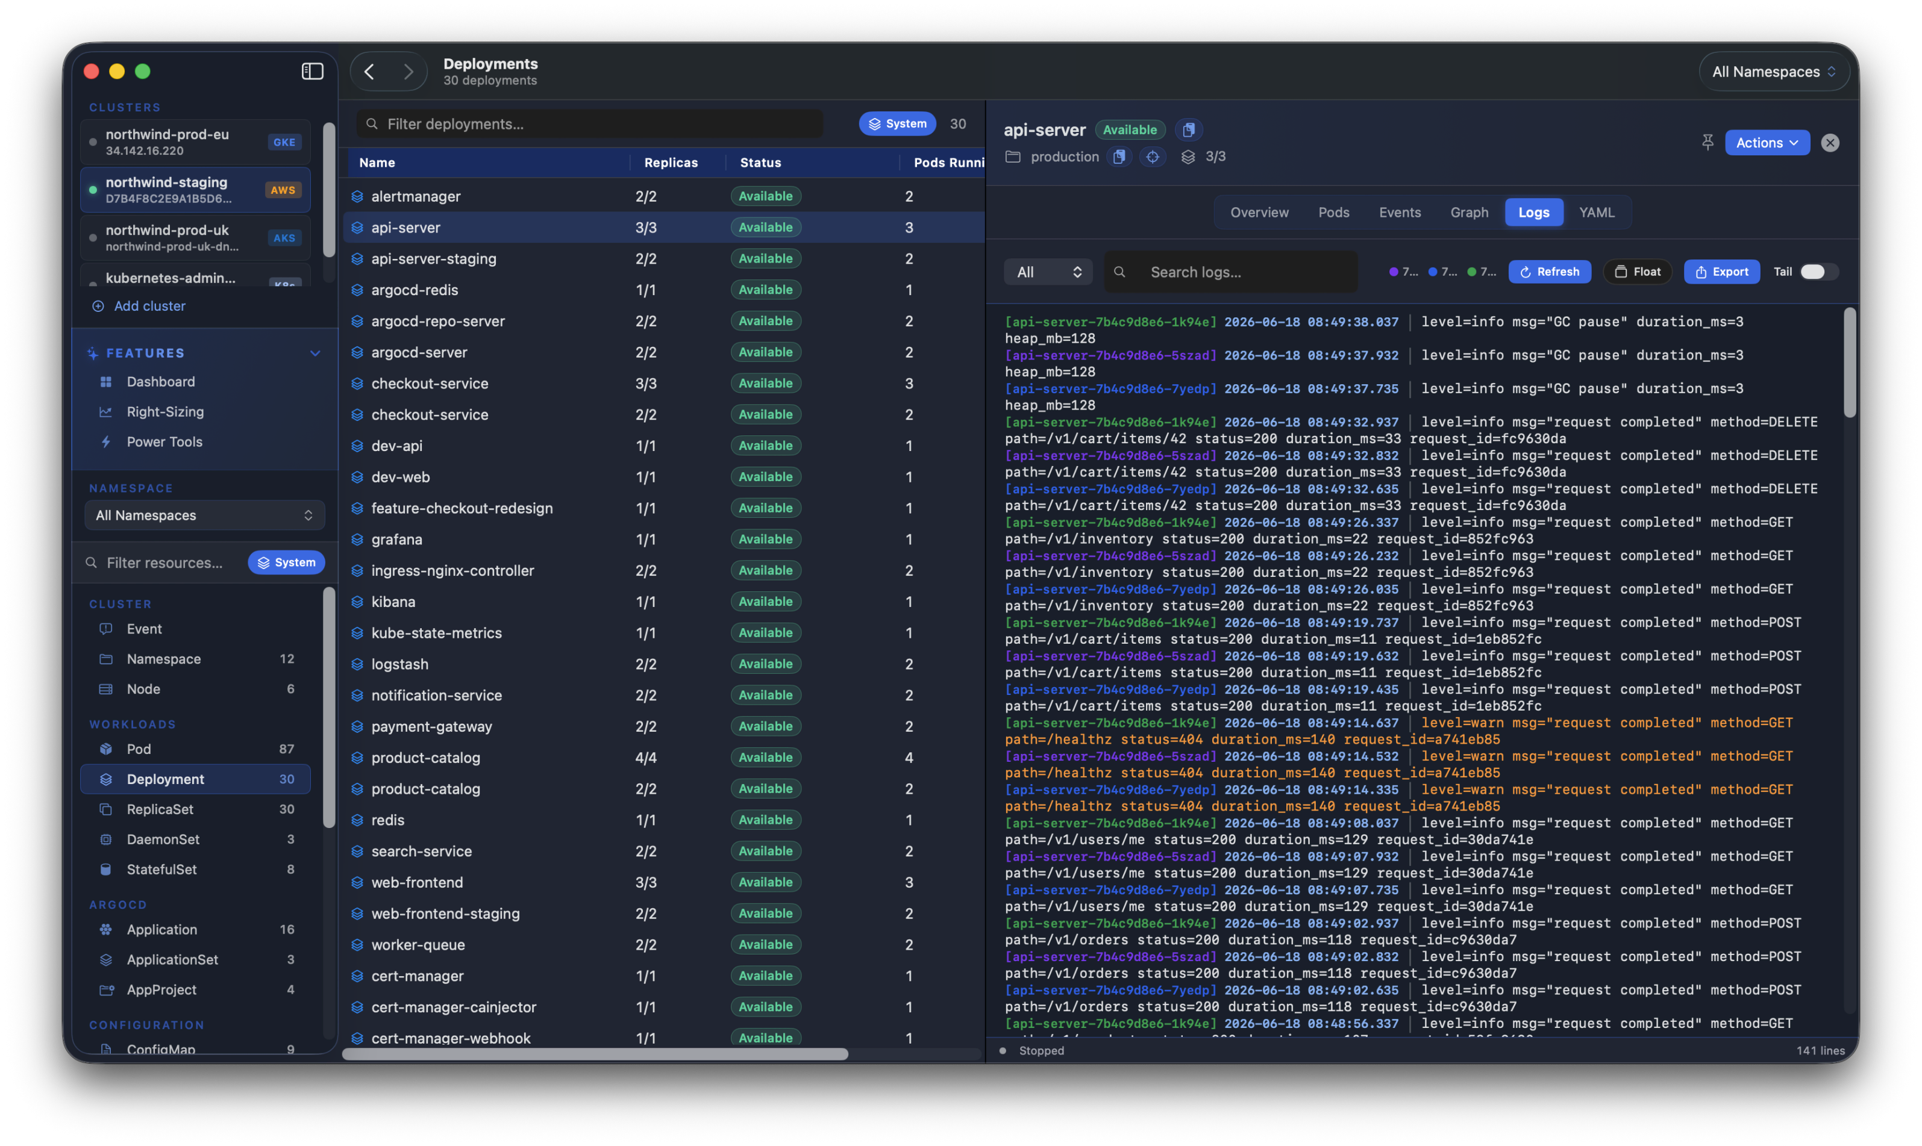1922x1146 pixels.
Task: Click the pin icon beside Actions
Action: click(x=1708, y=142)
